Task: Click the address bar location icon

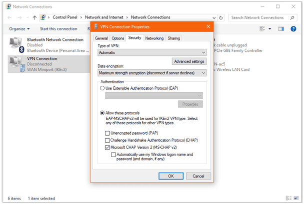Action: point(43,17)
